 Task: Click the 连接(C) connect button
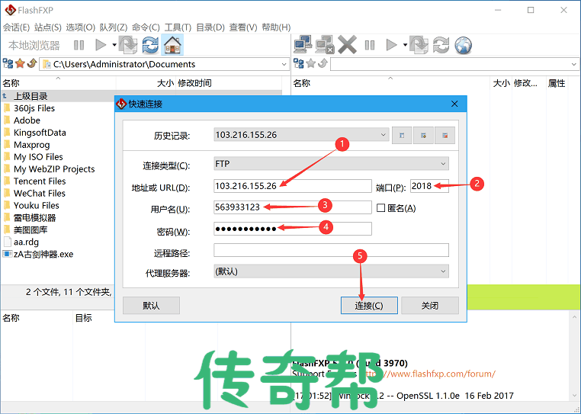pos(369,306)
